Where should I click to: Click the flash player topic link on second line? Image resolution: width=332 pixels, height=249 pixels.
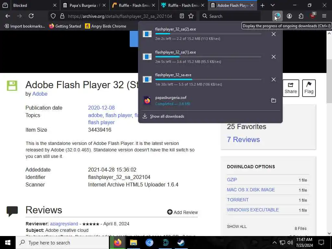point(101,122)
